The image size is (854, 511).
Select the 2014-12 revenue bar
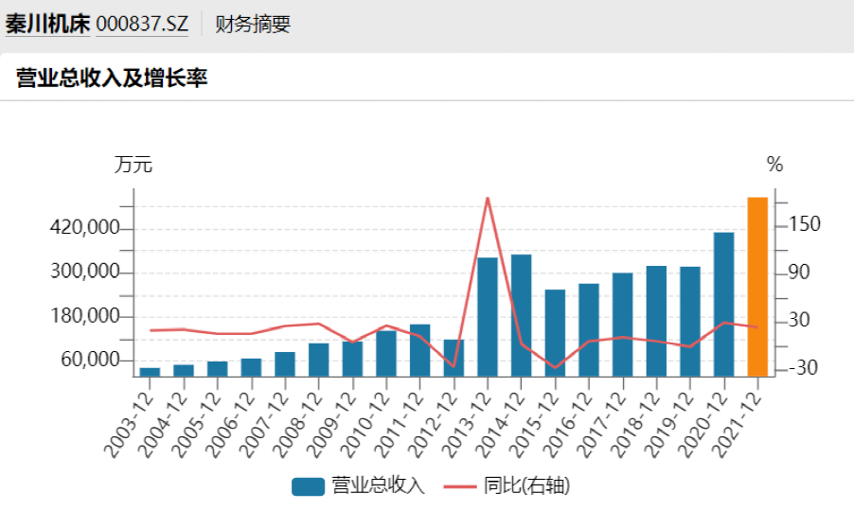(522, 315)
